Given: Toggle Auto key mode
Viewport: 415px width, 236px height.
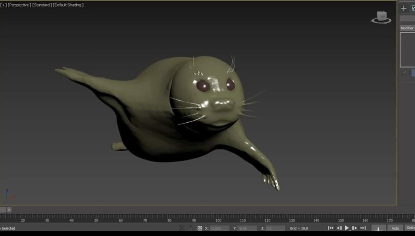Looking at the screenshot, I should tap(395, 228).
